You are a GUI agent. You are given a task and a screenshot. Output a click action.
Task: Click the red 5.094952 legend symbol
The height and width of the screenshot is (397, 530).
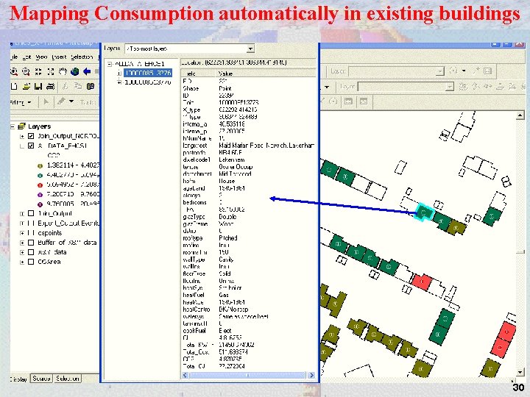[40, 185]
